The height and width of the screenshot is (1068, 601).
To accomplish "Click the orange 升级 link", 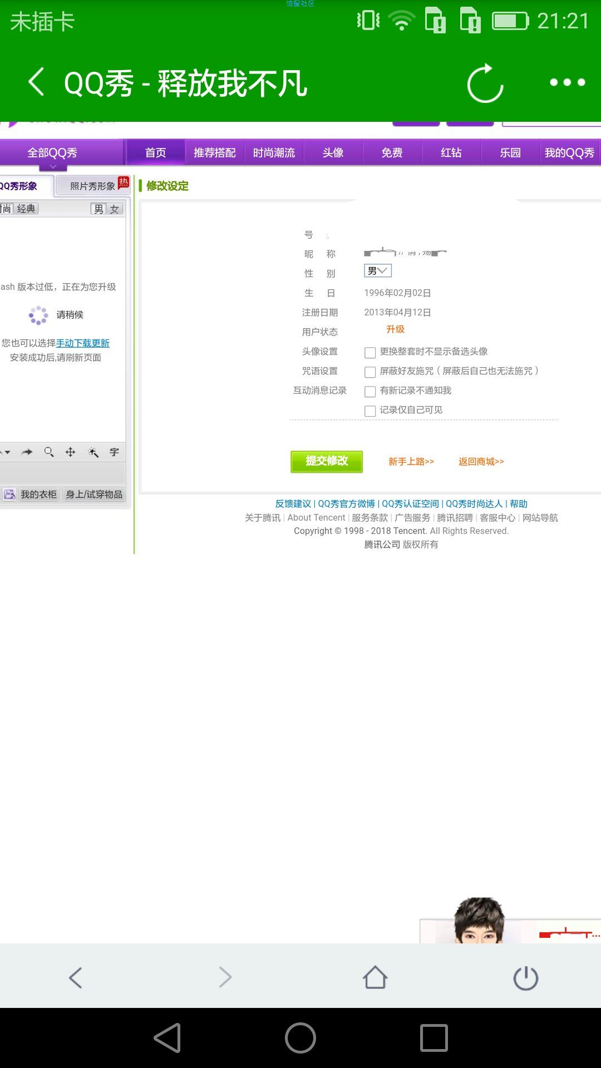I will point(396,329).
